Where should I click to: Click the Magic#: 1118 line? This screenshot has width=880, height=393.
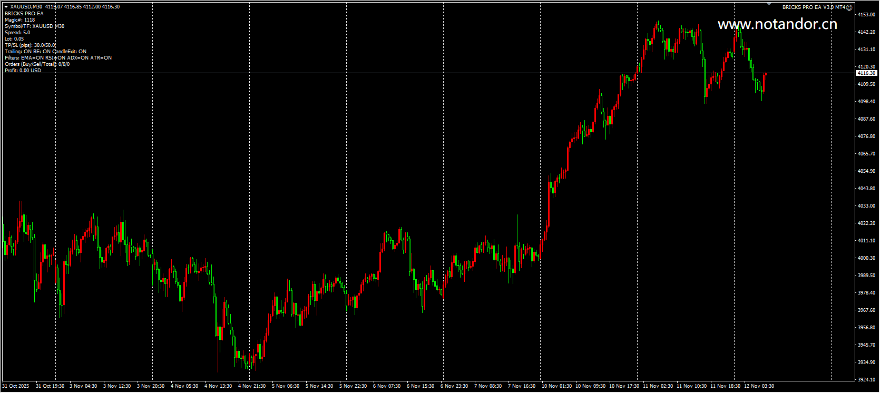pyautogui.click(x=19, y=20)
